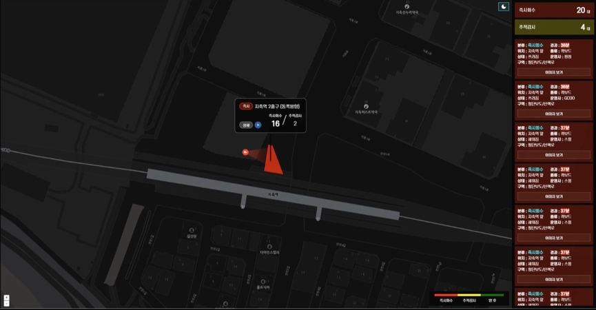
Task: Select the 추적감시 4 summary bar
Action: pyautogui.click(x=553, y=28)
